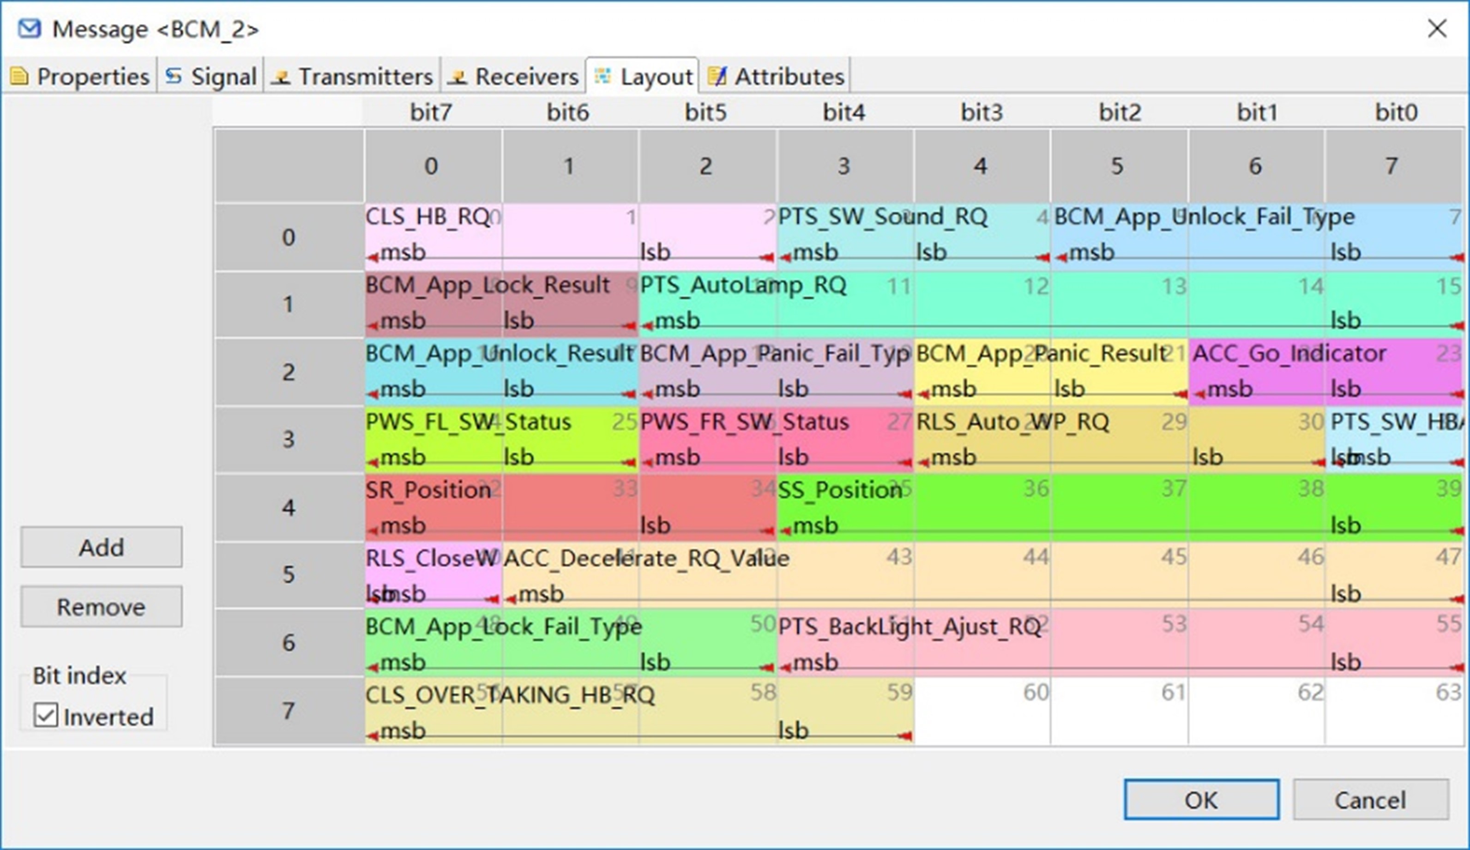Click the Attributes tab pencil icon

(717, 77)
